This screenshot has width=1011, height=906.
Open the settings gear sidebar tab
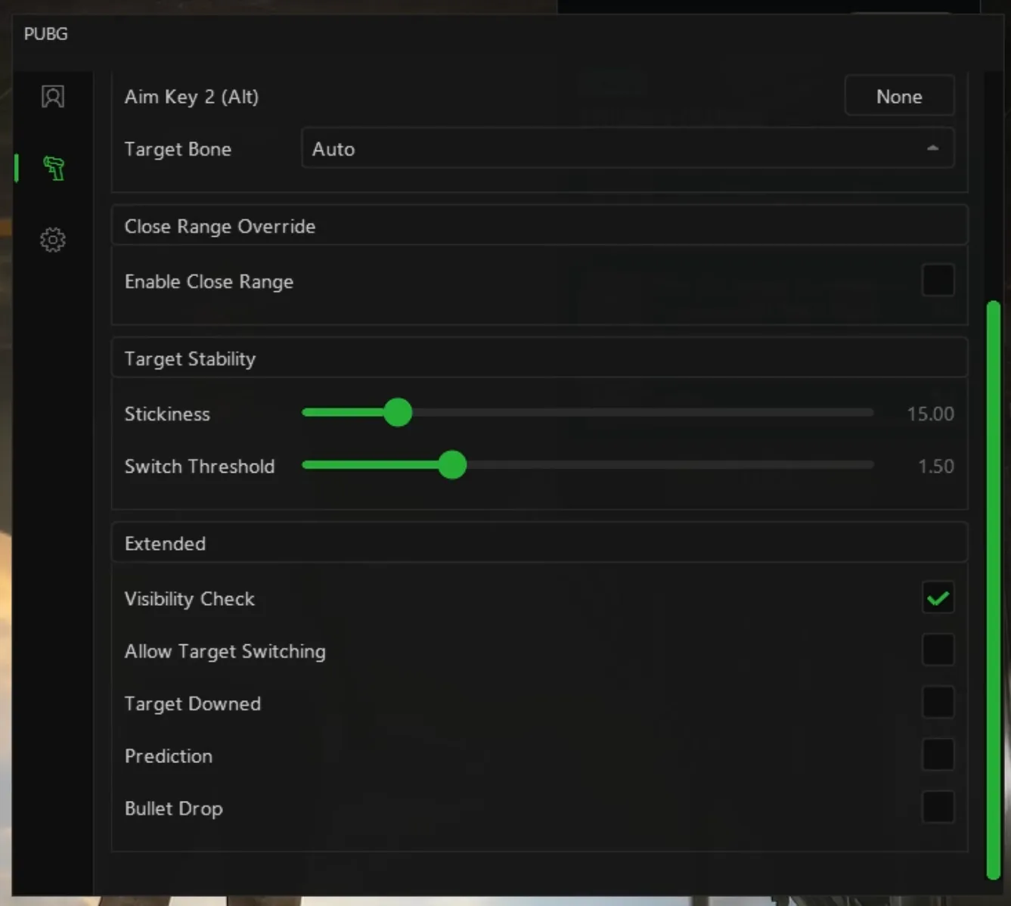coord(53,240)
